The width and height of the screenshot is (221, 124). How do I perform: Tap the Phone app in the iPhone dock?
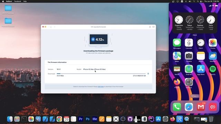tap(177, 107)
